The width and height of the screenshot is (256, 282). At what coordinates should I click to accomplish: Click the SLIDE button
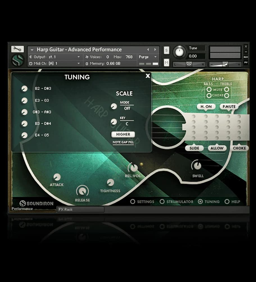click(x=194, y=148)
